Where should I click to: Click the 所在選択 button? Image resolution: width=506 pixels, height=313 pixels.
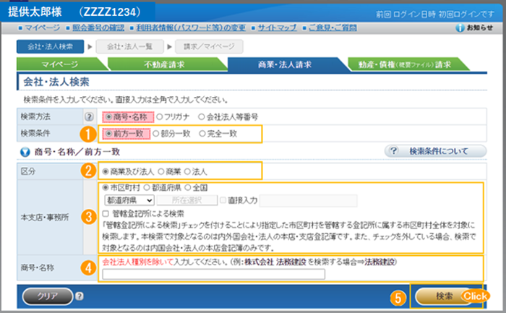tap(186, 200)
